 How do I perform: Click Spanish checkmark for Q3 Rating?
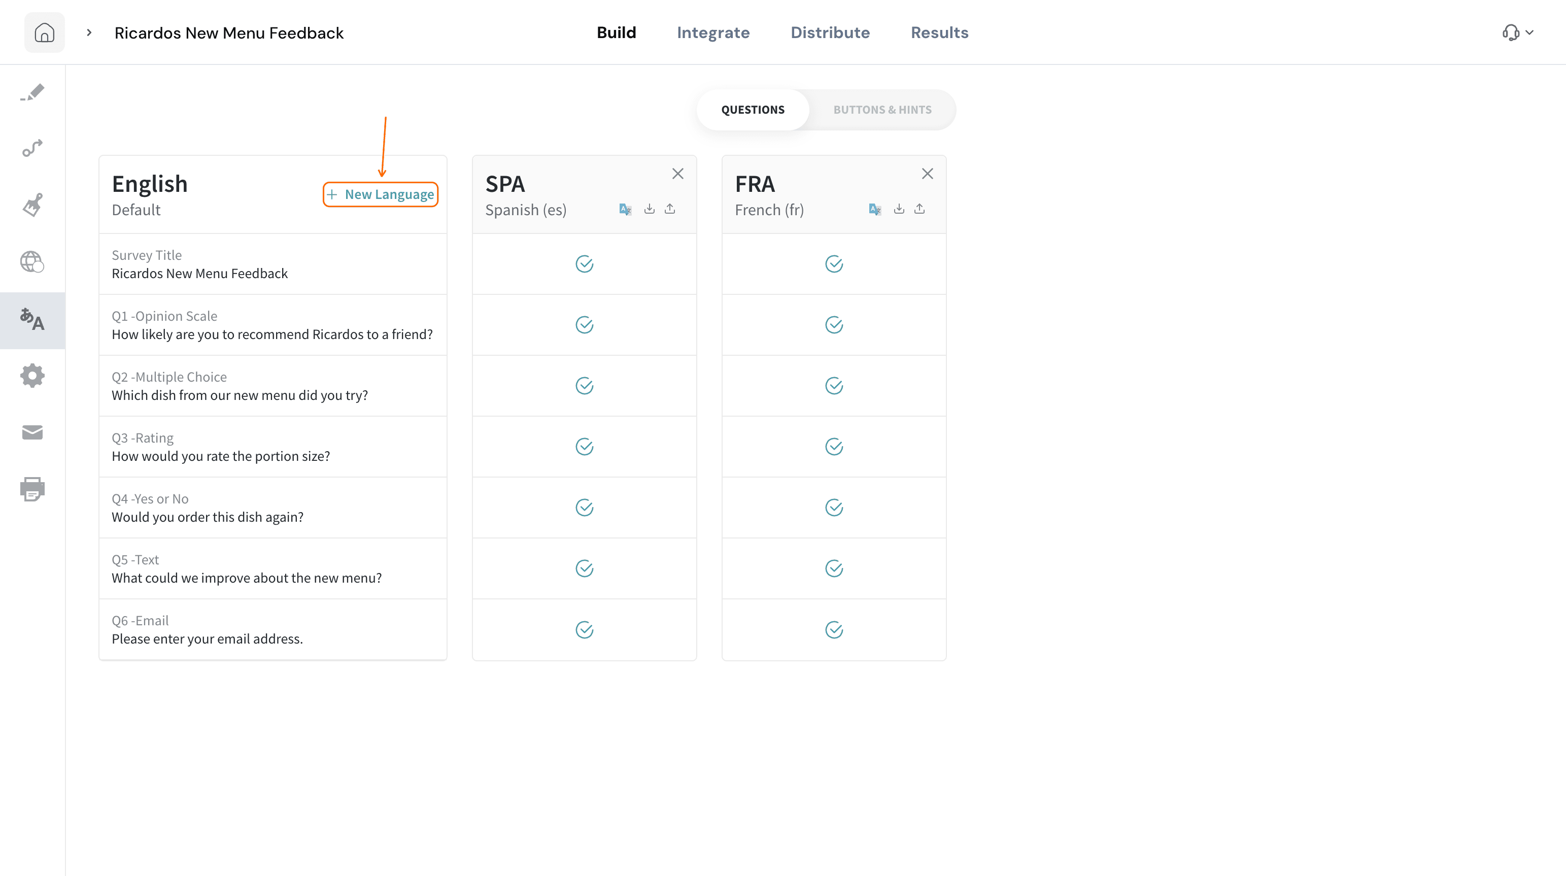pyautogui.click(x=584, y=447)
